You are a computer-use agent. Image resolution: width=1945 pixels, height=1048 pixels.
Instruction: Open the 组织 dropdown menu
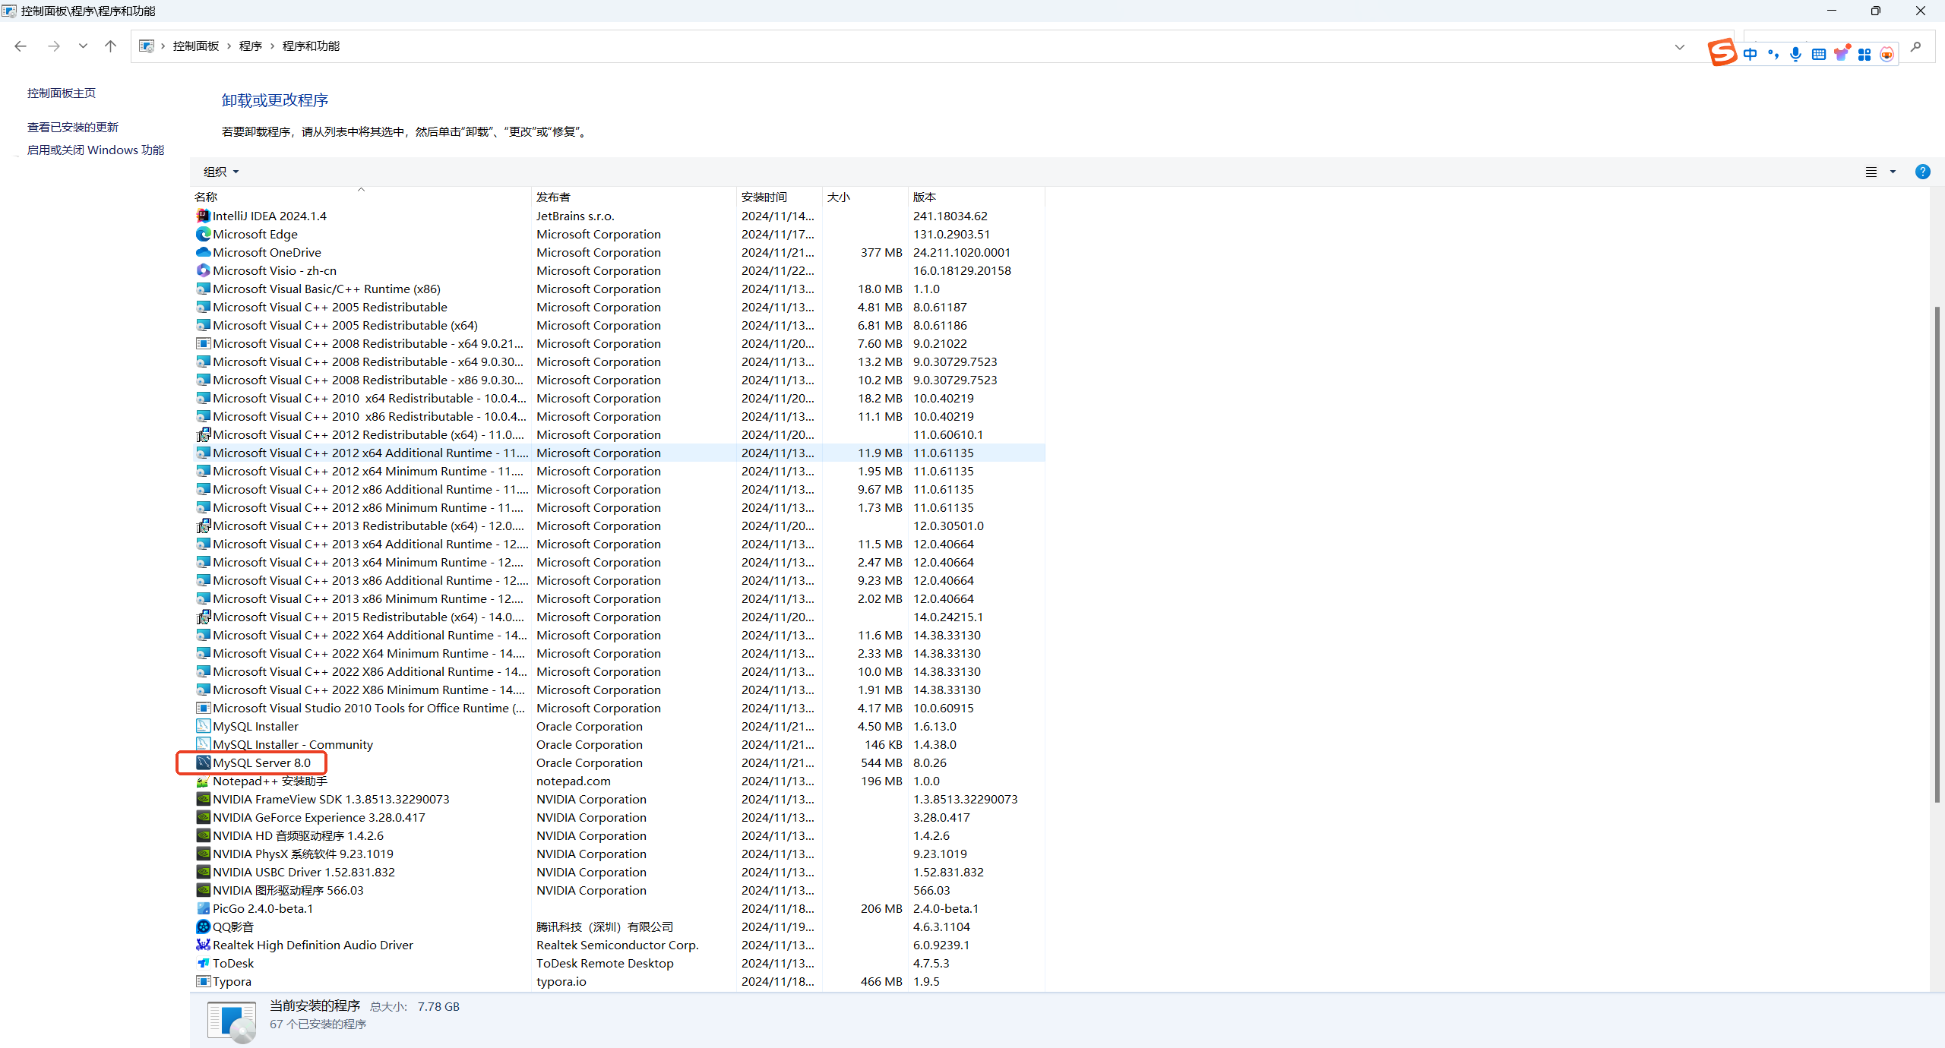[221, 172]
